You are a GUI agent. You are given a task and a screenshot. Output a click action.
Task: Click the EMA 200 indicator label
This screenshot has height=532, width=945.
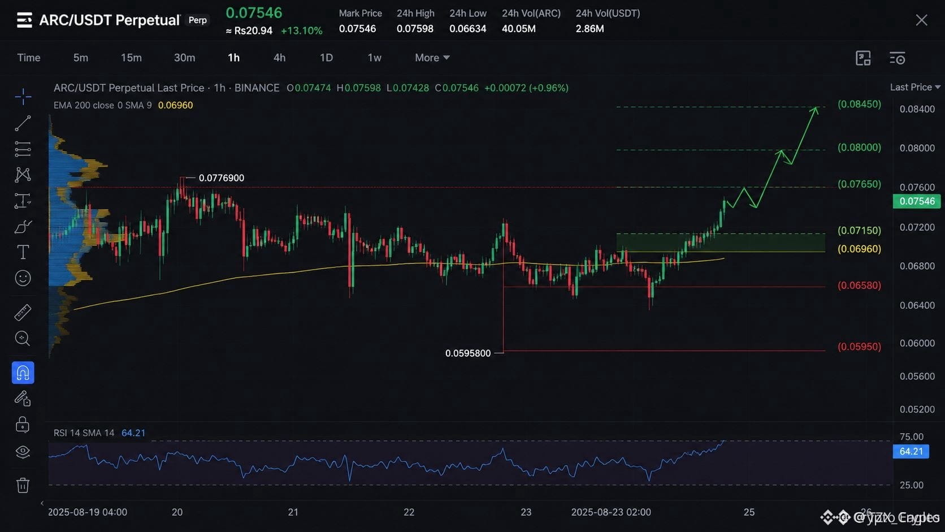[103, 105]
